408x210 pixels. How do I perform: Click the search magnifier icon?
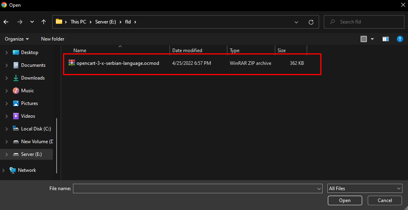click(x=332, y=22)
